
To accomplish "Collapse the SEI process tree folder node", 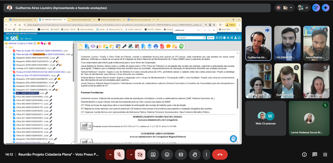I will tap(7, 47).
